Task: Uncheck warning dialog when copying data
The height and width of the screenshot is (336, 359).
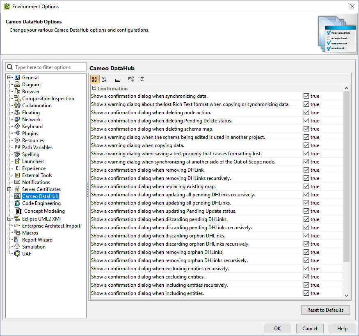Action: tap(306, 145)
